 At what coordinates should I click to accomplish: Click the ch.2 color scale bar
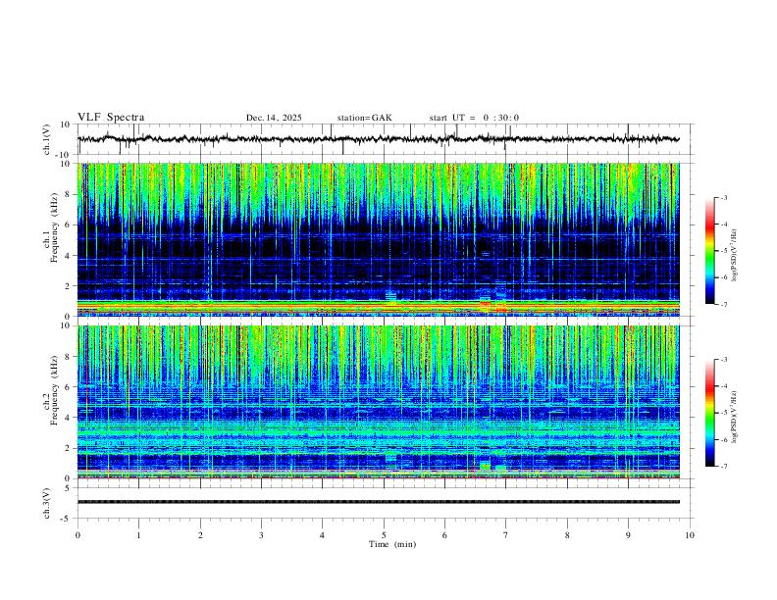(x=709, y=413)
